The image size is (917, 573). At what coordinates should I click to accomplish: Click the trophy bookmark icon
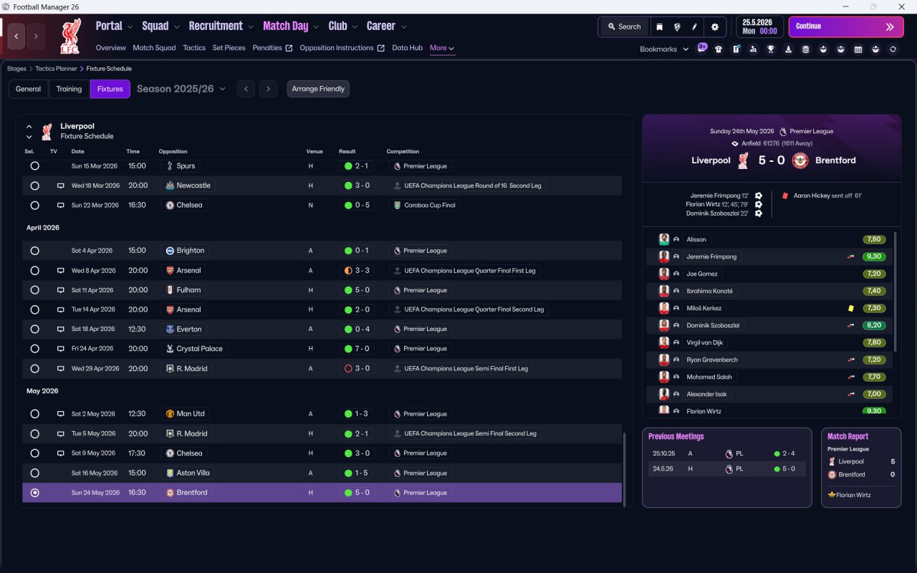click(x=771, y=49)
